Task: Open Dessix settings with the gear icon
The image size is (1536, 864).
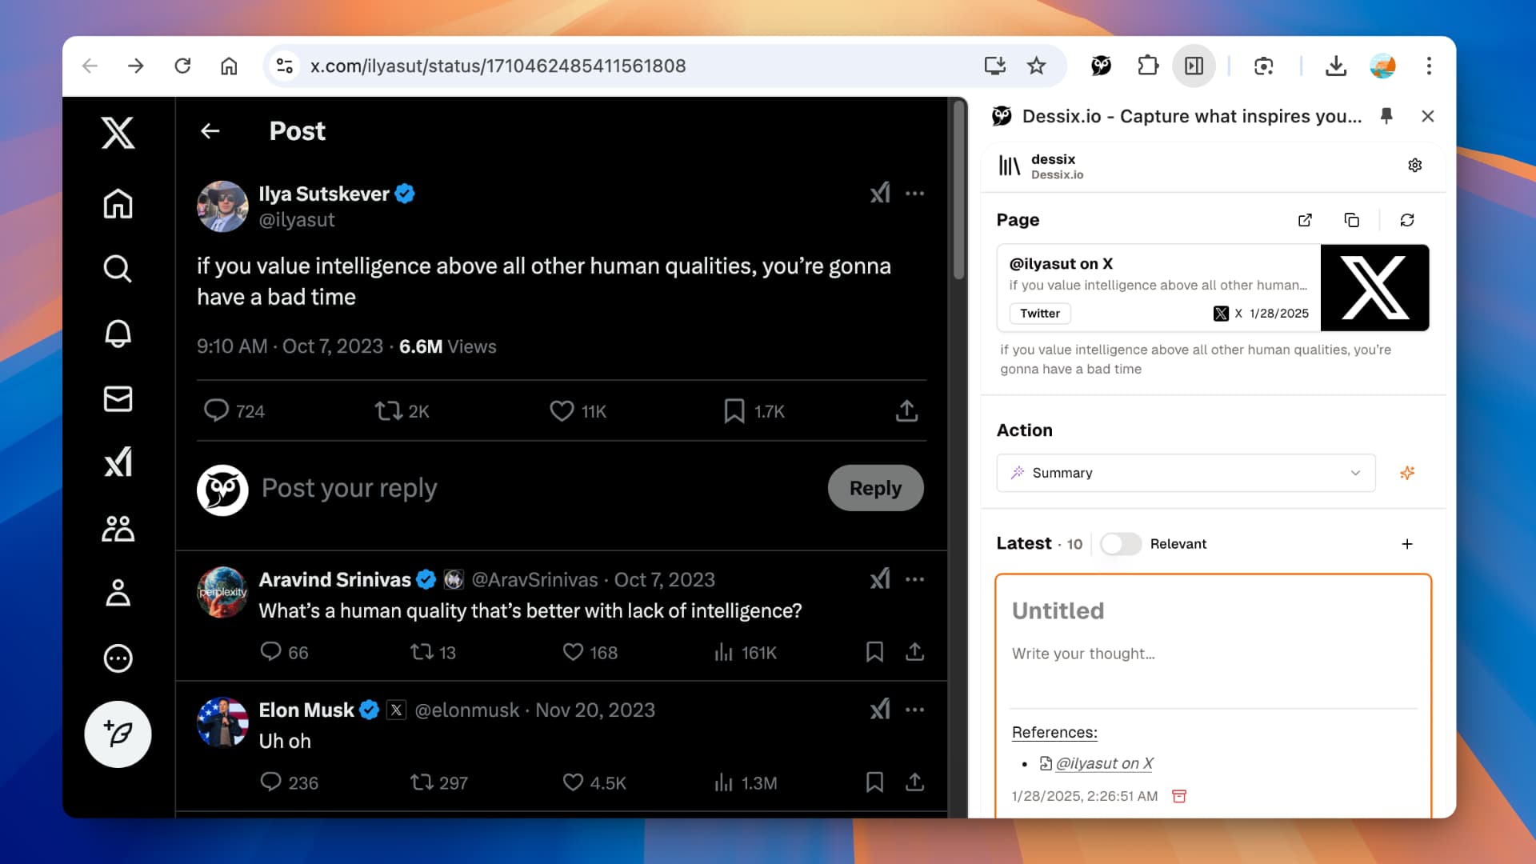Action: pyautogui.click(x=1414, y=165)
